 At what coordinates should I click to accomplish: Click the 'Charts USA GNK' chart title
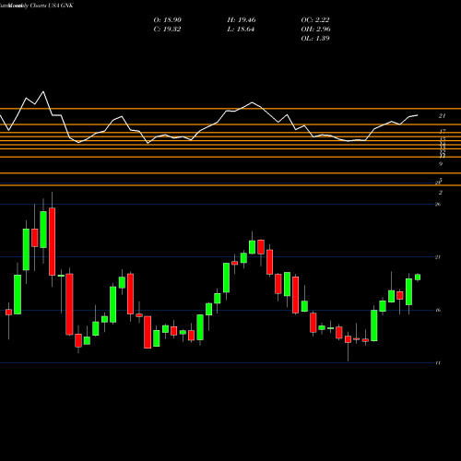point(52,6)
